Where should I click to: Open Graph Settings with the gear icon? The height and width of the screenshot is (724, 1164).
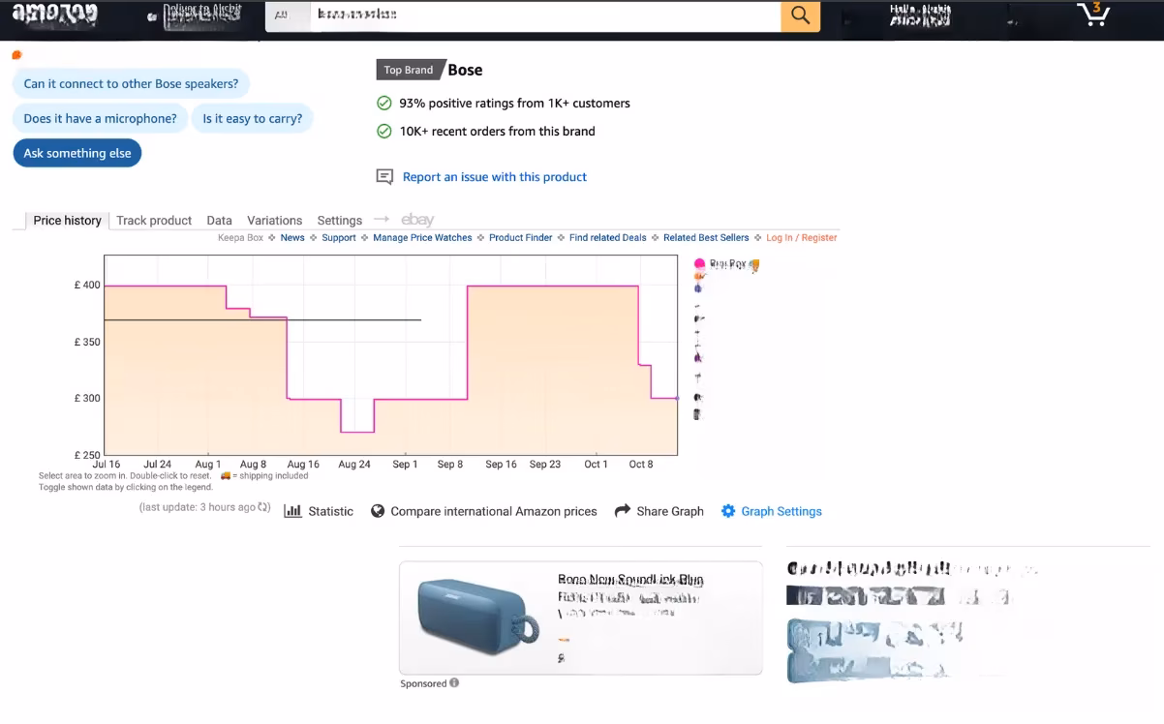coord(728,510)
